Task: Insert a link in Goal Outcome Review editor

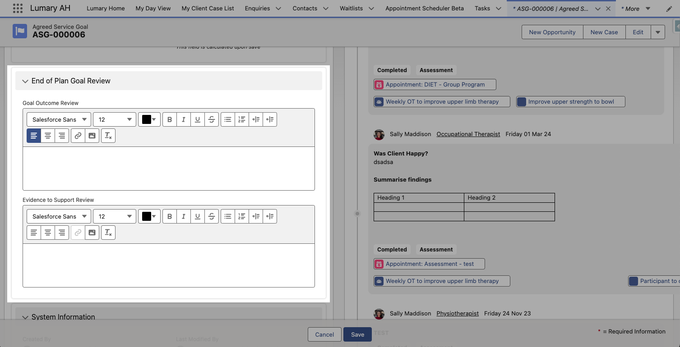Action: click(x=78, y=135)
